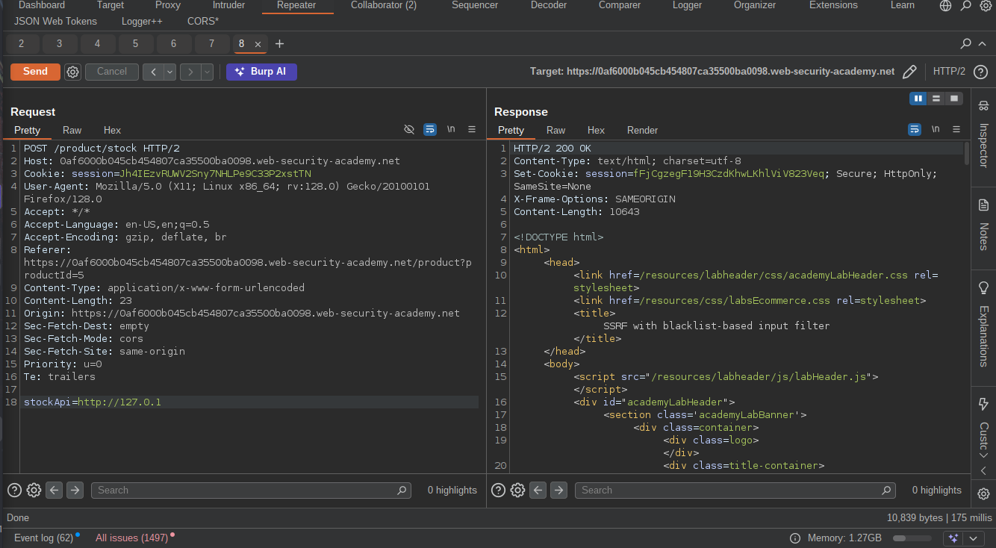
Task: Open request search settings gear
Action: click(x=34, y=491)
